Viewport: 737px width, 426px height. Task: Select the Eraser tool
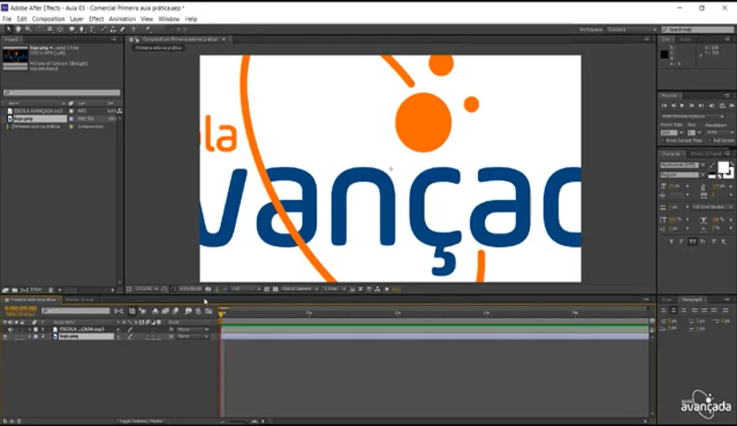[x=122, y=29]
